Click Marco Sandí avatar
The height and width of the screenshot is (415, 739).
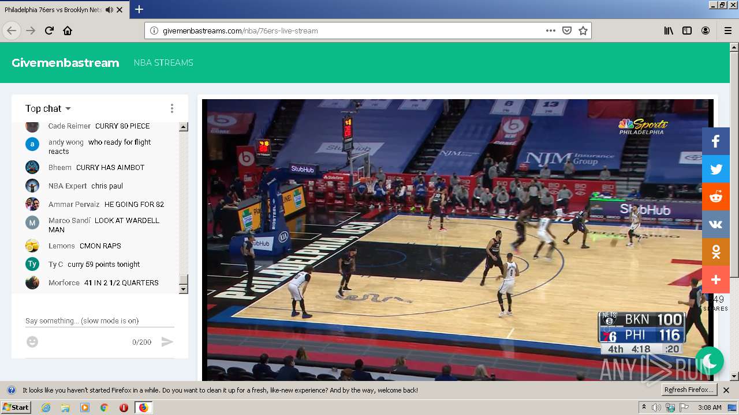coord(32,222)
